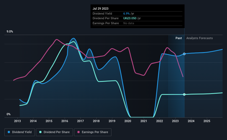Click the 2013 x-axis label
The image size is (227, 140).
click(17, 121)
